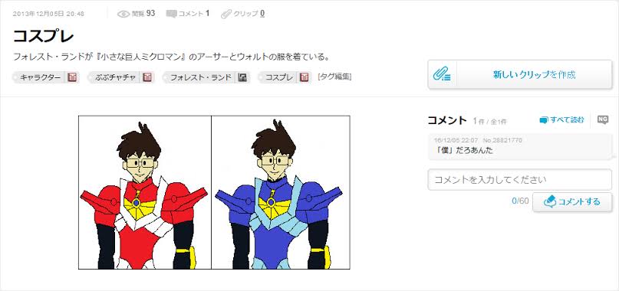Click the dark icon beside フォレスト・ランド tag
This screenshot has height=291, width=619.
[x=243, y=77]
